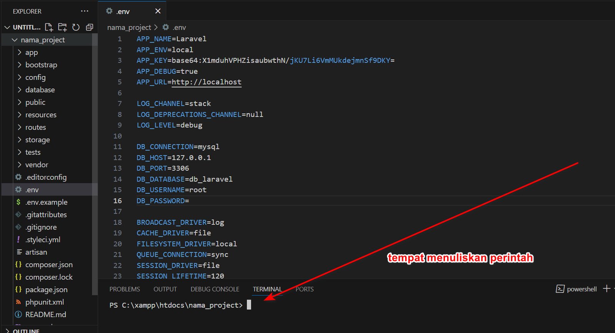Place cursor on DB_PASSWORD line 16
Viewport: 615px width, 333px height.
click(163, 200)
